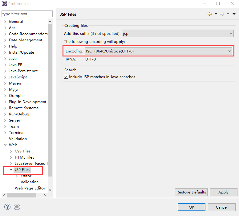Viewport: 239px width, 216px height.
Task: Expand the CSS Files tree node
Action: [11, 151]
